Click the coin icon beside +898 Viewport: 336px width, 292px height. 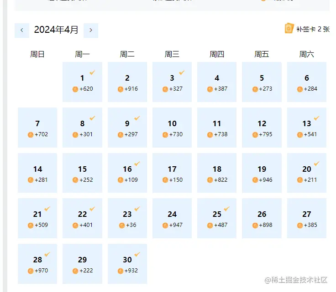pyautogui.click(x=255, y=225)
